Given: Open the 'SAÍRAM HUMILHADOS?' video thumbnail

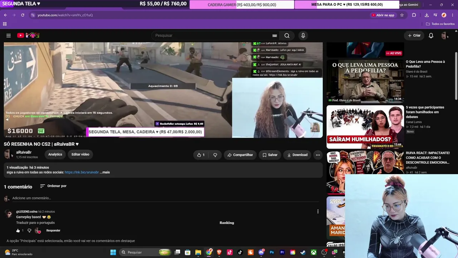Looking at the screenshot, I should click(x=365, y=127).
